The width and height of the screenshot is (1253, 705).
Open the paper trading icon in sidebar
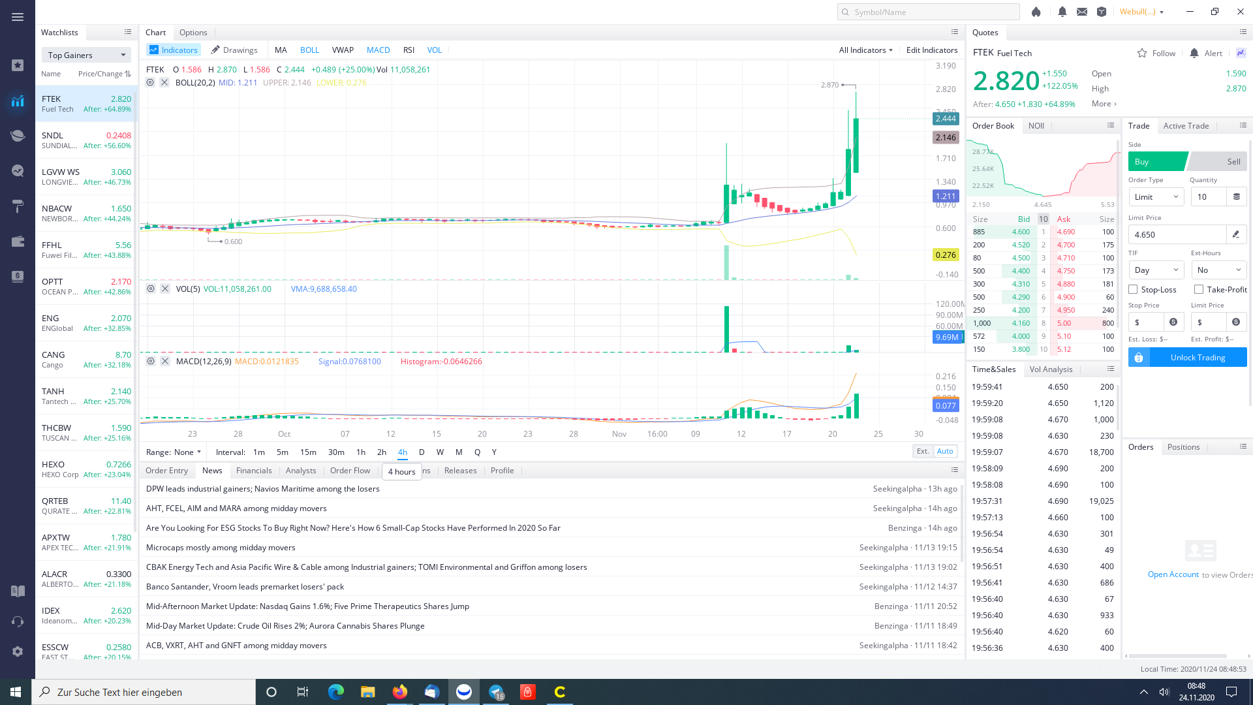click(x=18, y=206)
